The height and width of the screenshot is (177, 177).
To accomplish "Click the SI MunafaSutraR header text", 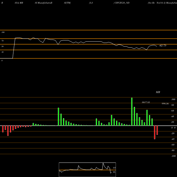I will tap(44, 3).
